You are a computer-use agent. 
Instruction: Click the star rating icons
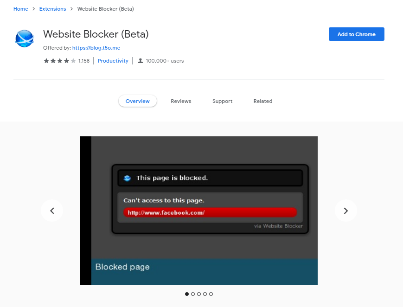[60, 61]
